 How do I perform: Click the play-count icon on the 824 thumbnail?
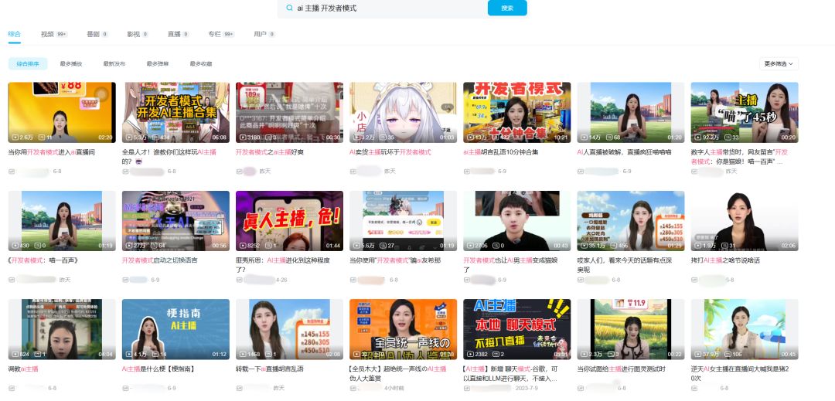tap(15, 354)
